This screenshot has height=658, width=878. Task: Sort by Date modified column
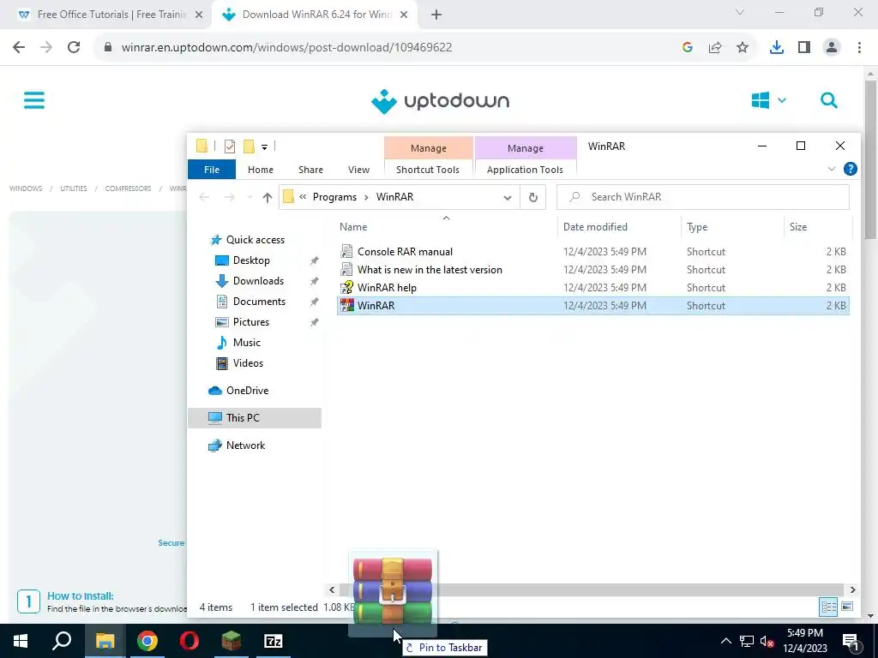click(595, 226)
